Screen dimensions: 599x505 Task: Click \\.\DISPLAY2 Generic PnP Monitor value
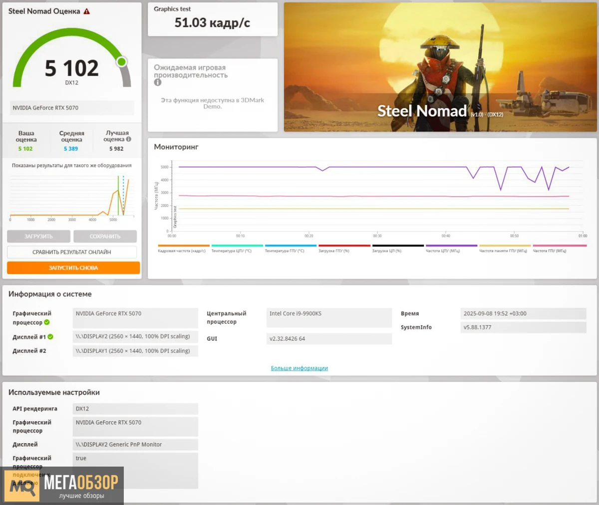(x=135, y=445)
